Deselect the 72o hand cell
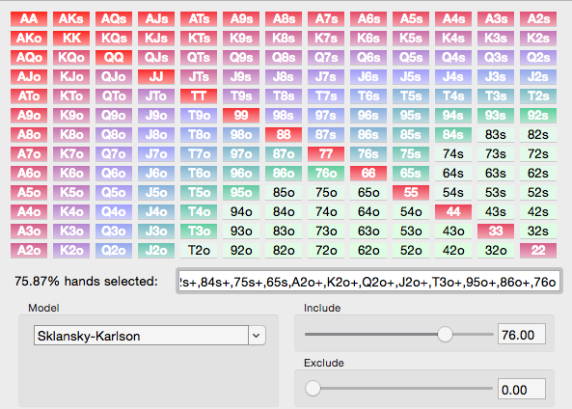 [326, 251]
